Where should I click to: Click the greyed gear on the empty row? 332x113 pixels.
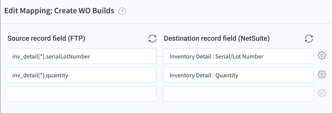pyautogui.click(x=322, y=94)
